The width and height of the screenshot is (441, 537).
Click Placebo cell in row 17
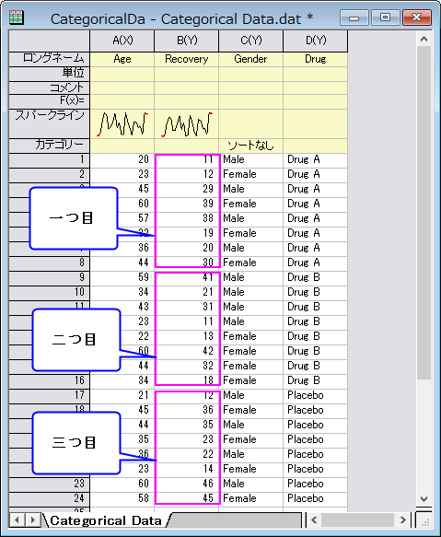pos(316,395)
